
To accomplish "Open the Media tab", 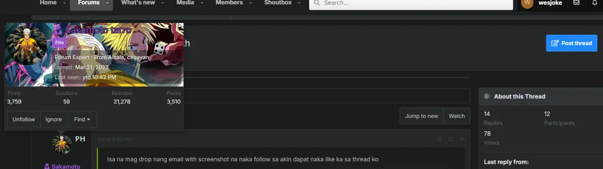I will 185,3.
